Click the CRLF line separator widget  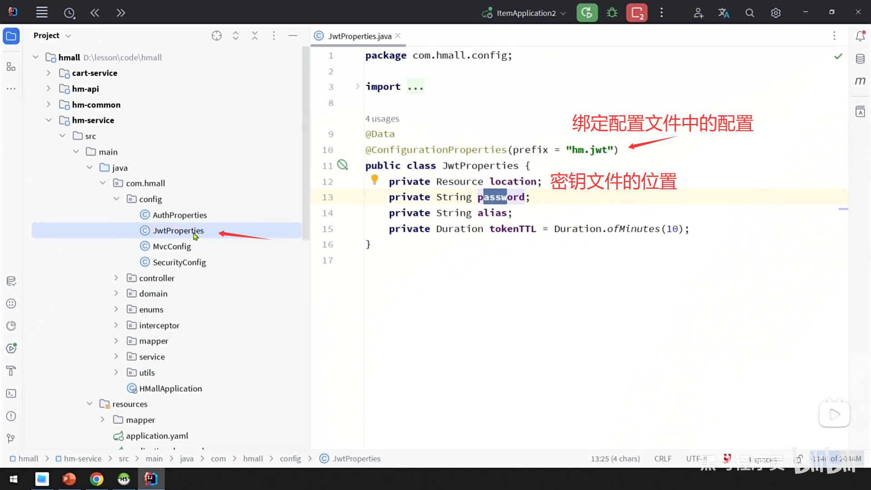[x=662, y=459]
